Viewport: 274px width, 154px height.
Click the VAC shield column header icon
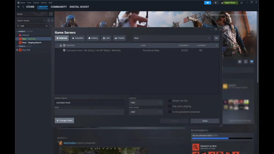point(64,45)
